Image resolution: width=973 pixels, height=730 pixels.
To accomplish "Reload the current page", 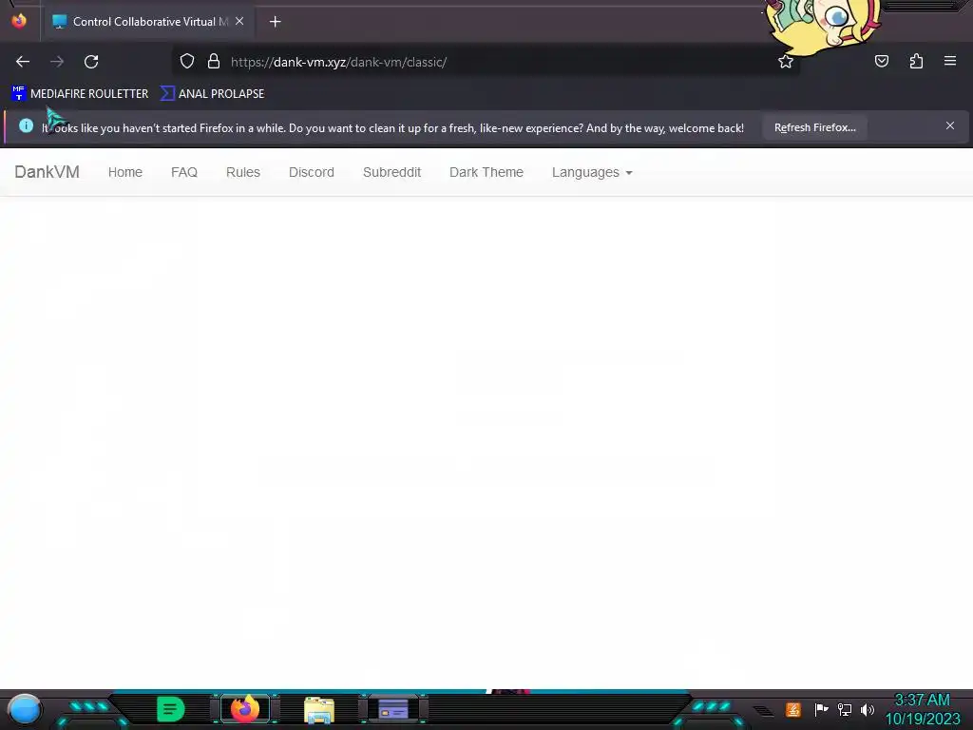I will (91, 62).
